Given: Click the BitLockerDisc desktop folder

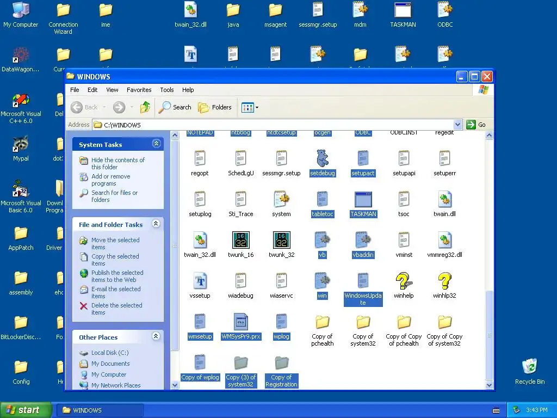Looking at the screenshot, I should tap(21, 327).
